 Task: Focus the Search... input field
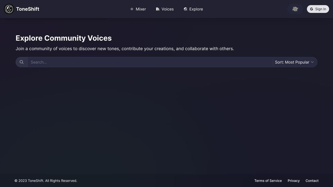(x=150, y=62)
